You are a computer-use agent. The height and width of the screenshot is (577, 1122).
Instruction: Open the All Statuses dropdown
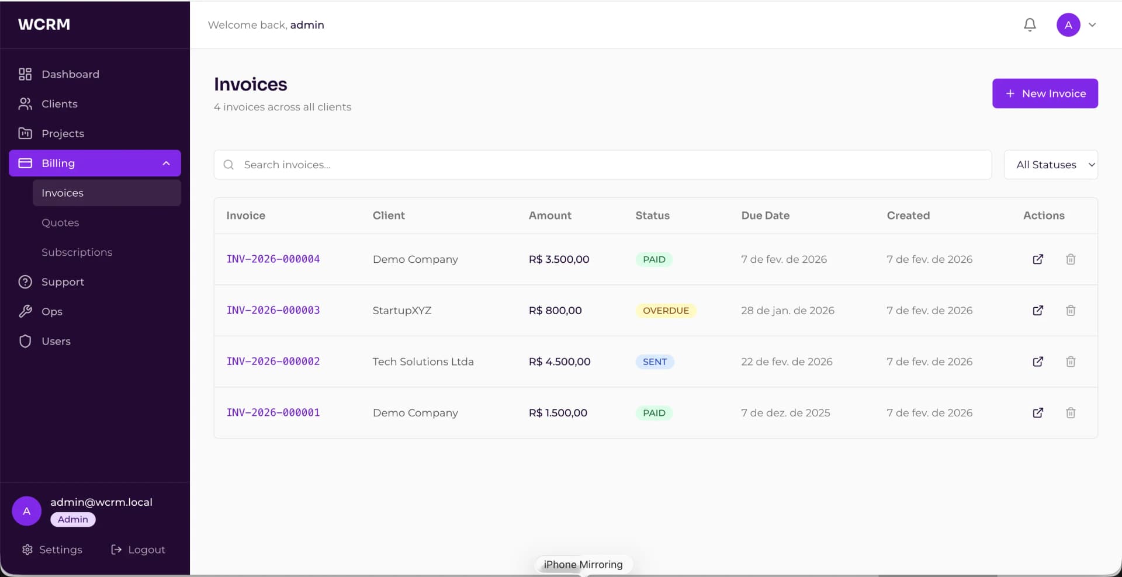coord(1051,164)
